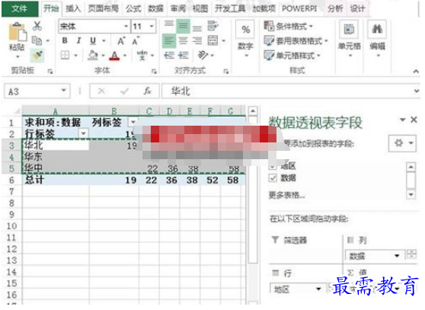Click the Paste clipboard icon
425x310 pixels.
pyautogui.click(x=17, y=32)
